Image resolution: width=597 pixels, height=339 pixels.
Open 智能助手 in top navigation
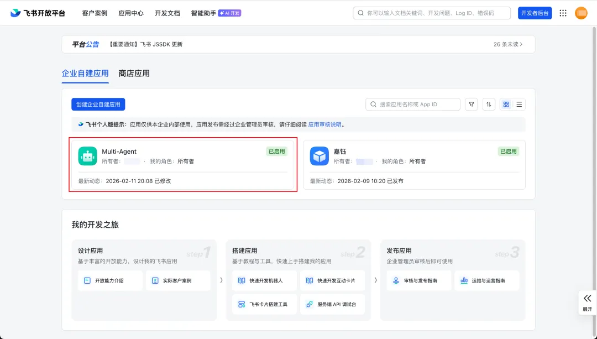click(x=203, y=13)
